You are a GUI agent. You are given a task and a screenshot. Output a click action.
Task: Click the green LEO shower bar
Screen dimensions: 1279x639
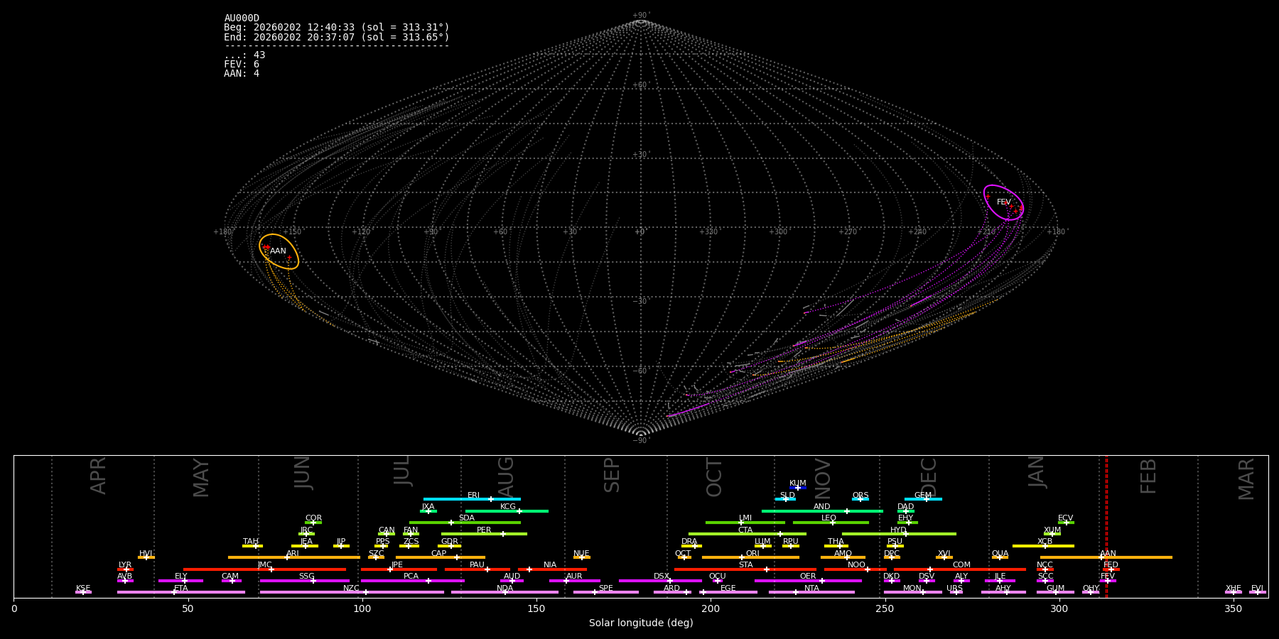tap(831, 523)
